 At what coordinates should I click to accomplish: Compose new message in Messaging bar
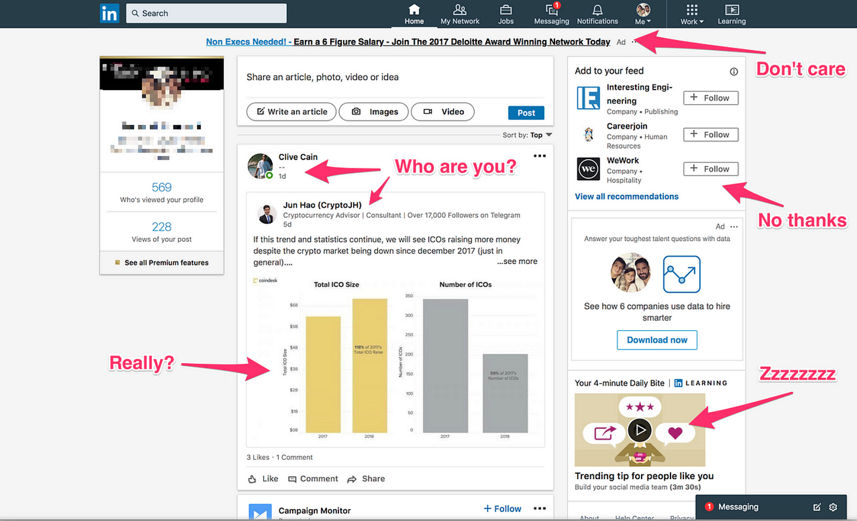tap(817, 507)
